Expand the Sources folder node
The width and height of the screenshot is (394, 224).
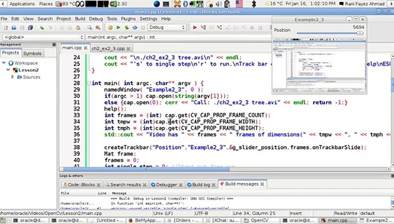pyautogui.click(x=13, y=77)
